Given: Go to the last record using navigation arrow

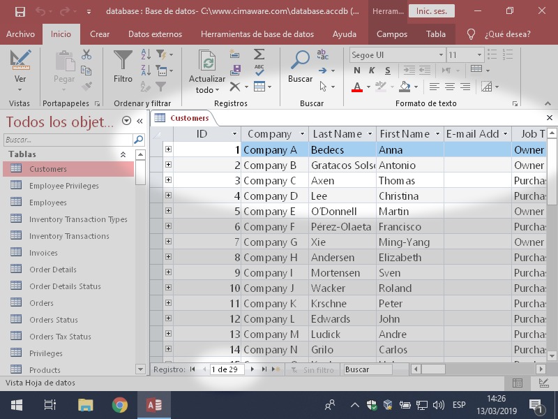Looking at the screenshot, I should click(264, 369).
